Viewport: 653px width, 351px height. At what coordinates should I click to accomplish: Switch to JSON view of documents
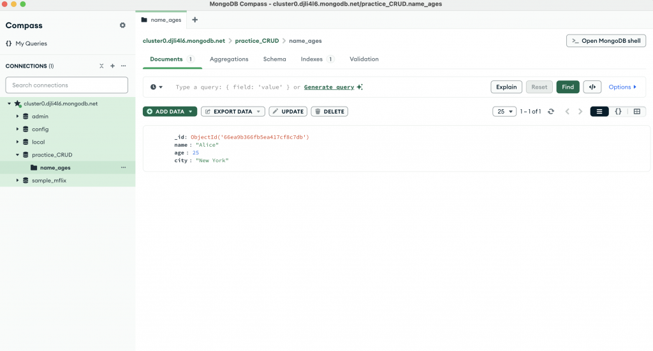point(618,111)
